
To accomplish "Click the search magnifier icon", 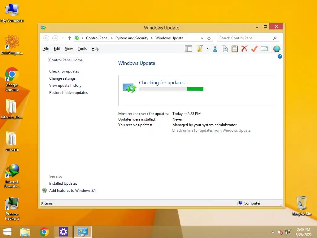I will point(275,38).
